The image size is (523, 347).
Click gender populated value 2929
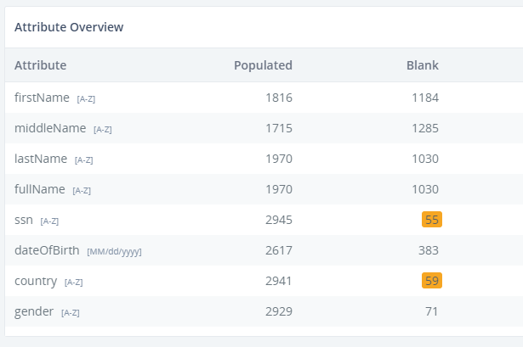point(279,311)
